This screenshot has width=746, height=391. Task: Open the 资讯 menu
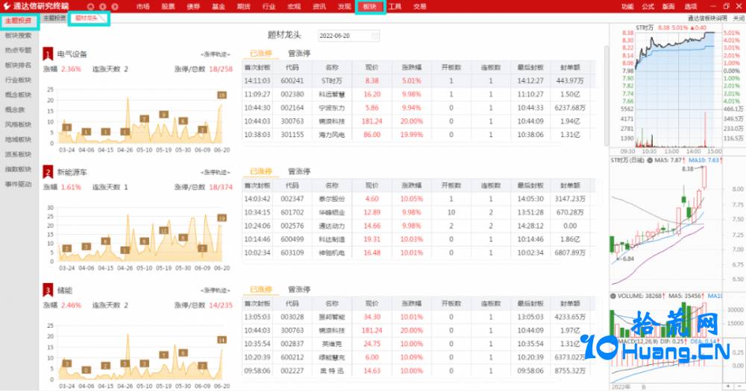point(319,7)
